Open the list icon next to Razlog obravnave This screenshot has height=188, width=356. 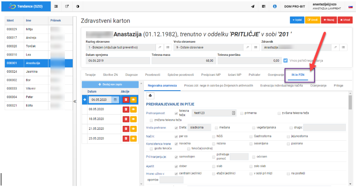point(168,47)
